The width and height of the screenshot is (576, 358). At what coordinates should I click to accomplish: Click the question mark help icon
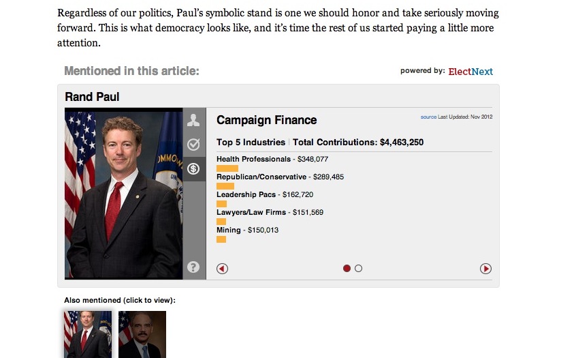pos(194,267)
